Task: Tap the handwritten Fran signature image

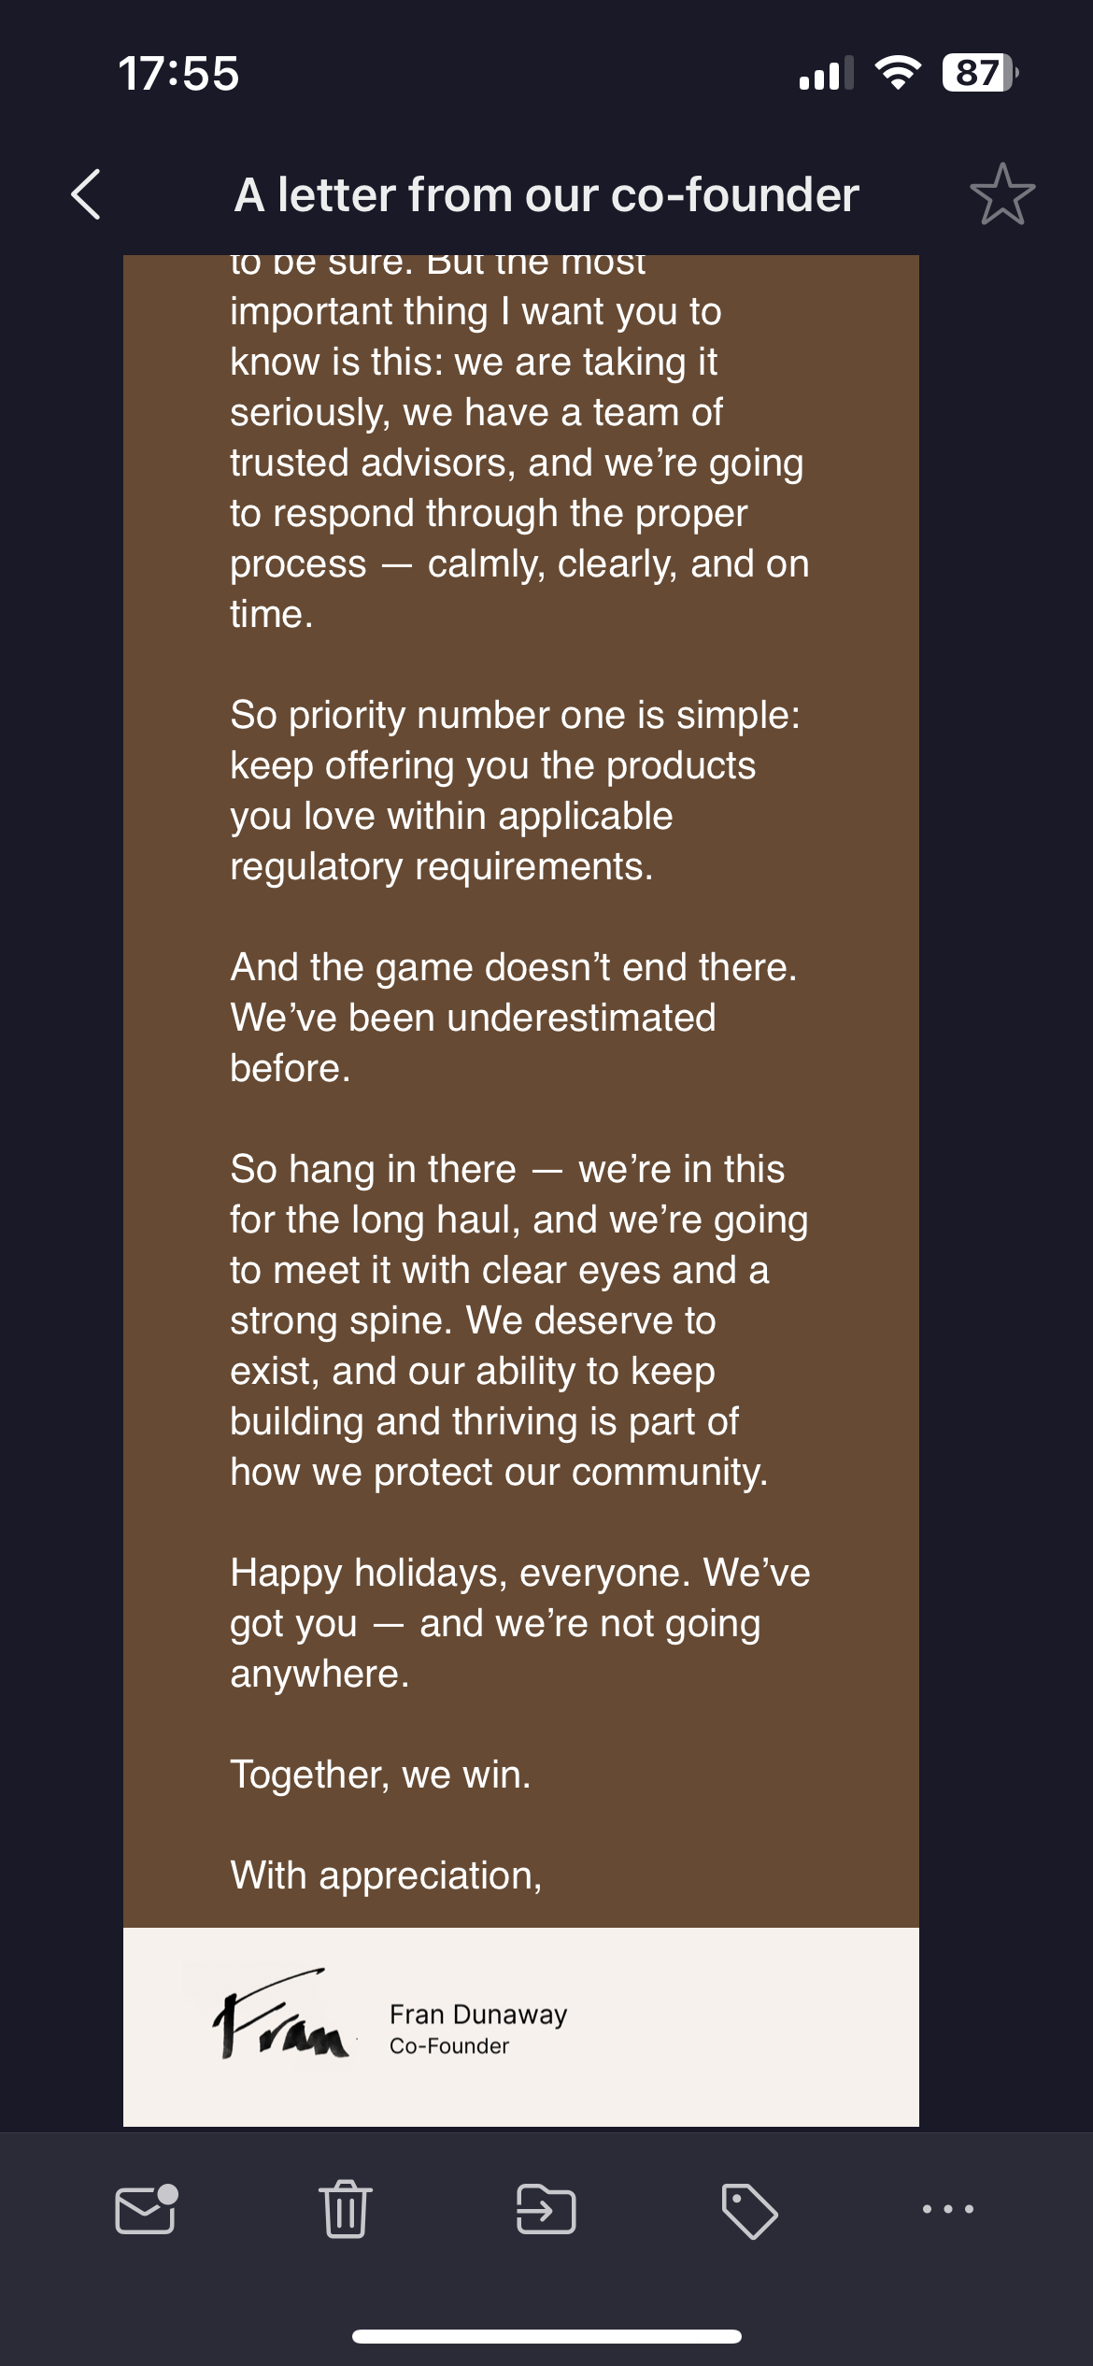Action: [x=282, y=2017]
